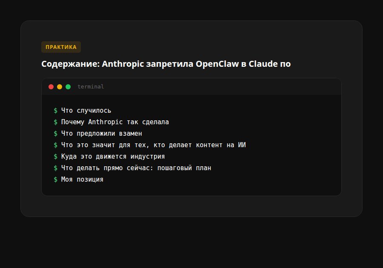The width and height of the screenshot is (383, 268).
Task: Click the $ prompt before "Что это значит" line
Action: click(x=56, y=145)
